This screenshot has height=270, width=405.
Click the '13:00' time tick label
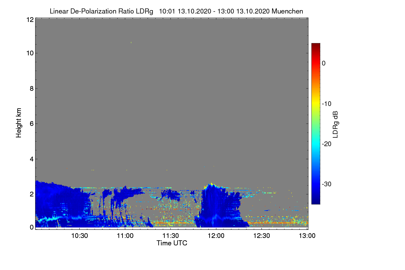(307, 236)
